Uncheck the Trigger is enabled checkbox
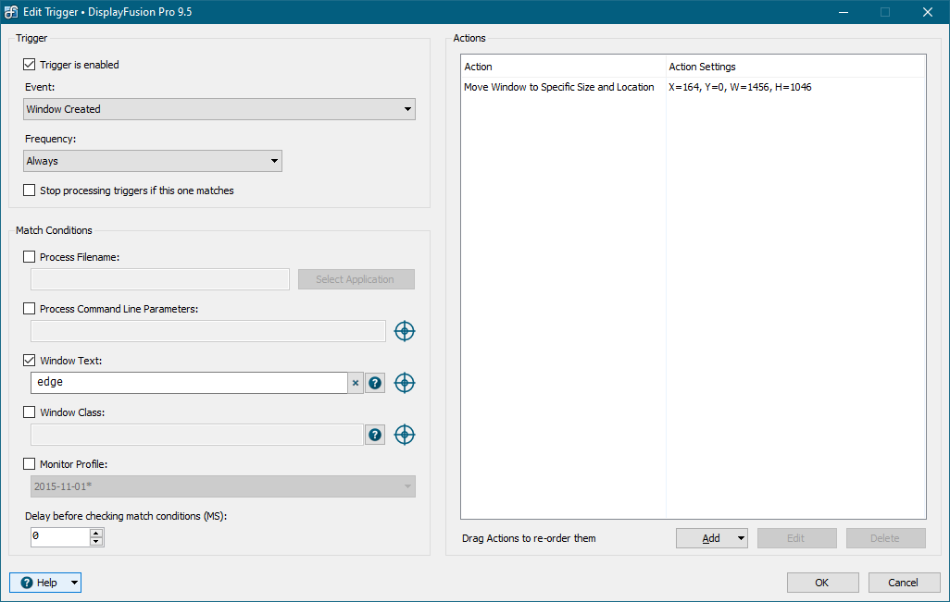Image resolution: width=950 pixels, height=602 pixels. [30, 65]
